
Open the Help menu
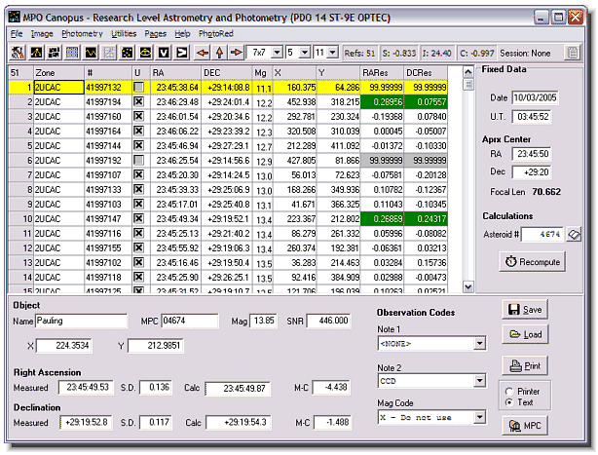182,33
